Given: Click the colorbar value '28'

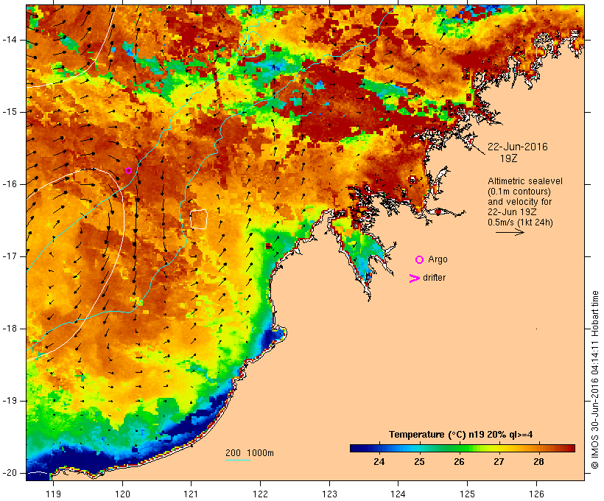Looking at the screenshot, I should (x=538, y=462).
